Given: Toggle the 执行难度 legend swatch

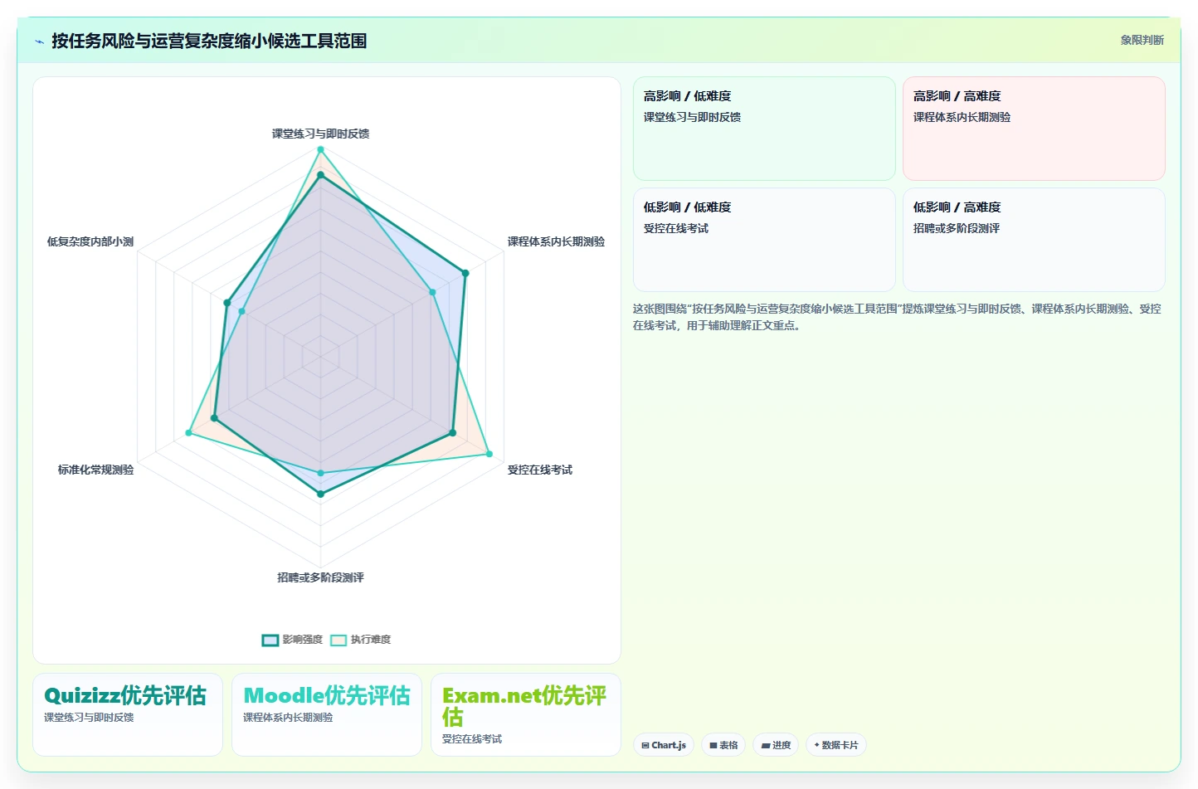Looking at the screenshot, I should [x=338, y=640].
